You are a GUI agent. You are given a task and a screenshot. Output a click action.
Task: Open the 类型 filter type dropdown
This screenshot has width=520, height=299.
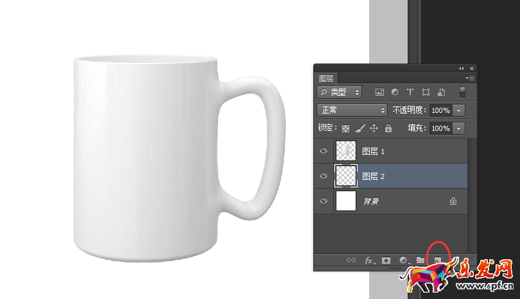click(x=340, y=92)
